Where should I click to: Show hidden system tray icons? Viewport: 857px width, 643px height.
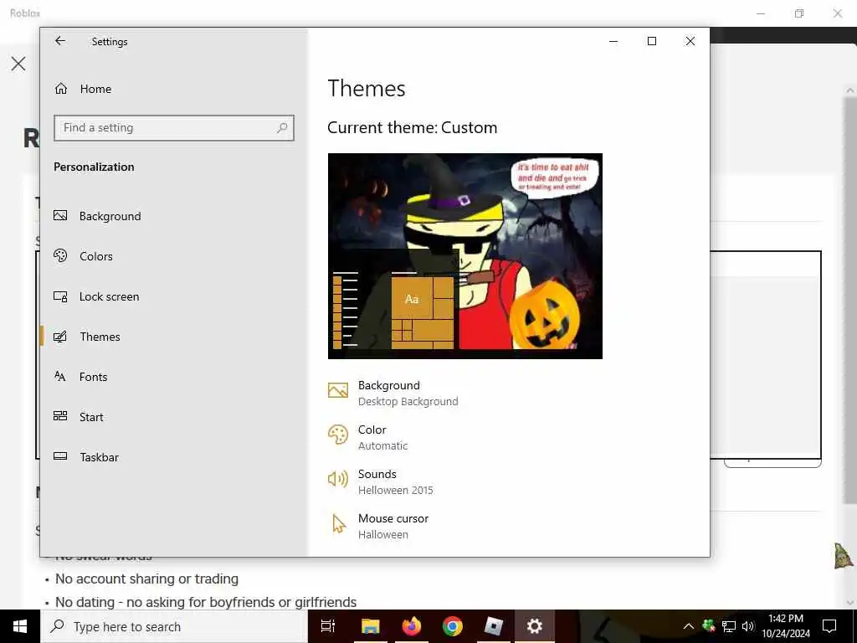coord(689,626)
